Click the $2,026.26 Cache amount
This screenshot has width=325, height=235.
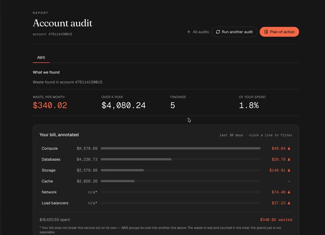click(x=87, y=181)
